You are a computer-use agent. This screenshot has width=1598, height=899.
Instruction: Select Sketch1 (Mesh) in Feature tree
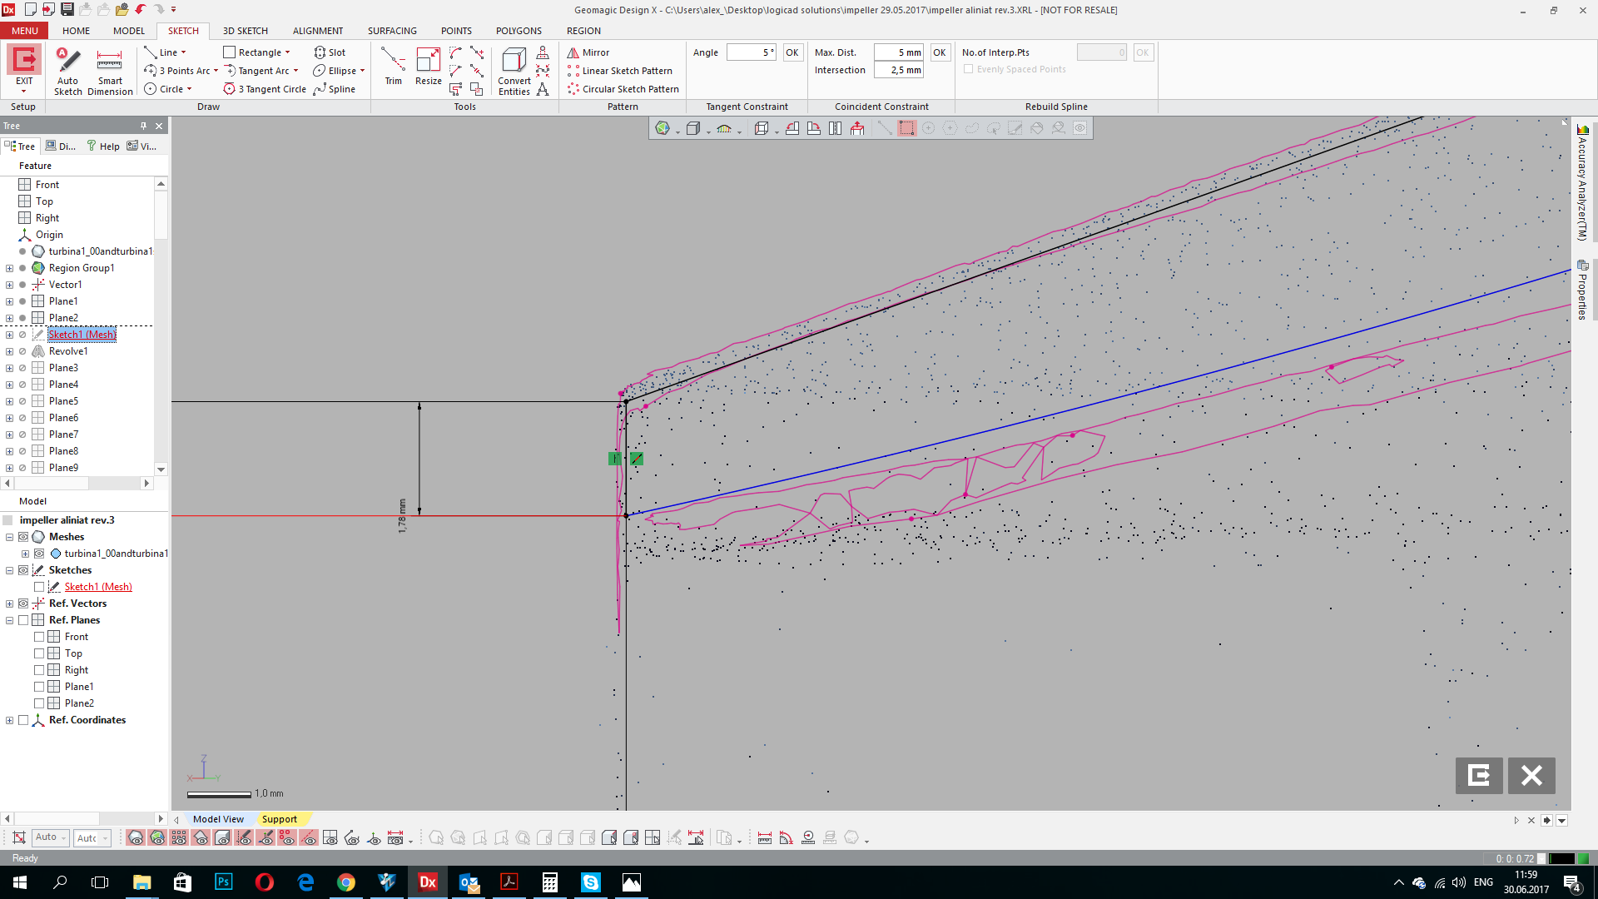(x=82, y=335)
